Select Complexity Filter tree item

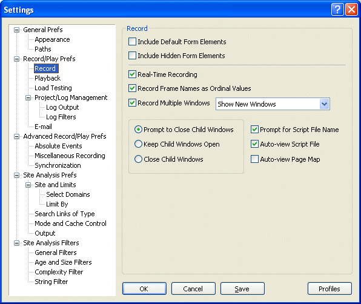(x=59, y=272)
